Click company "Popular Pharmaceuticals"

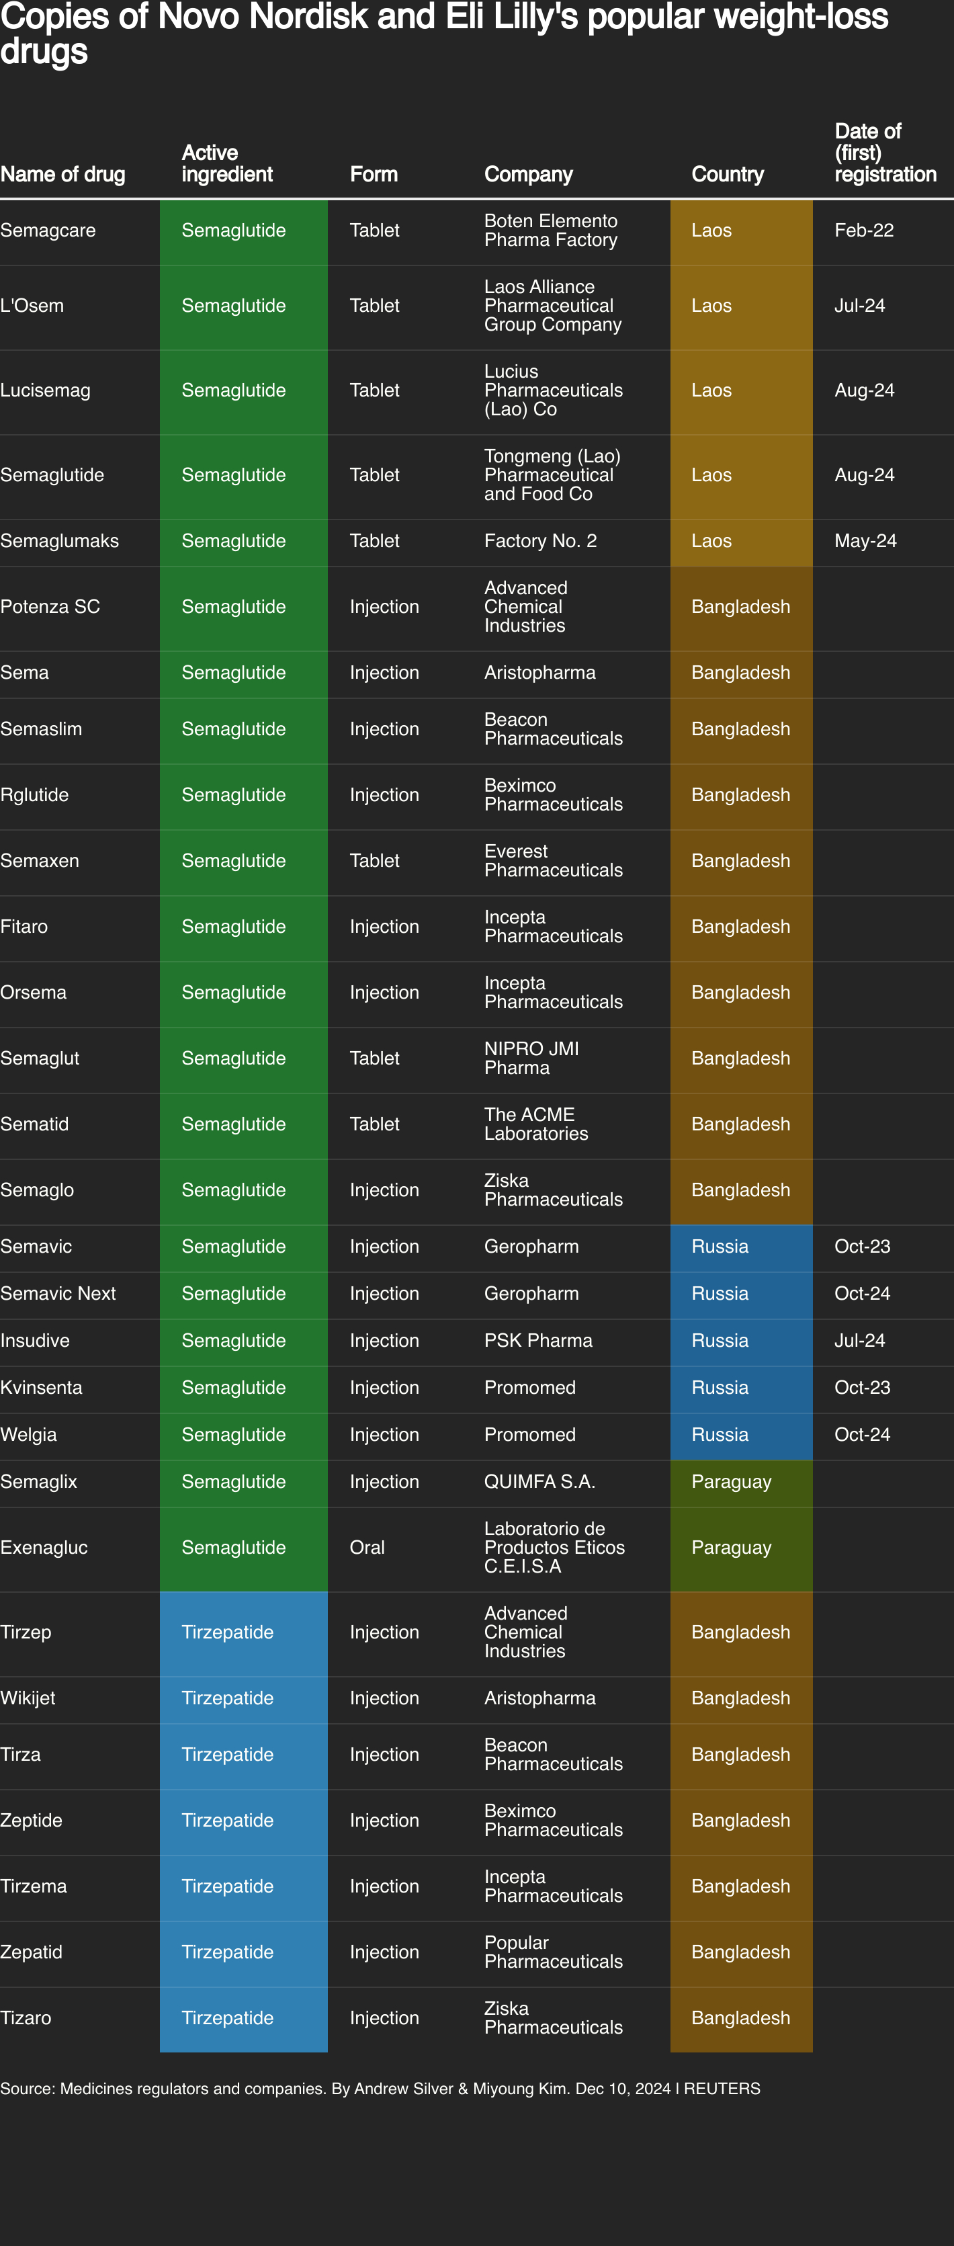pyautogui.click(x=553, y=1952)
